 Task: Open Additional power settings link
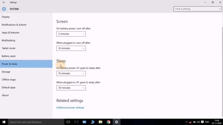[x=70, y=108]
